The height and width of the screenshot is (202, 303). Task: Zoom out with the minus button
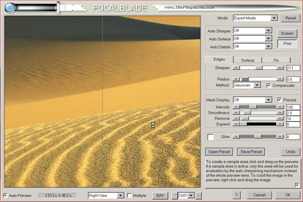point(175,195)
